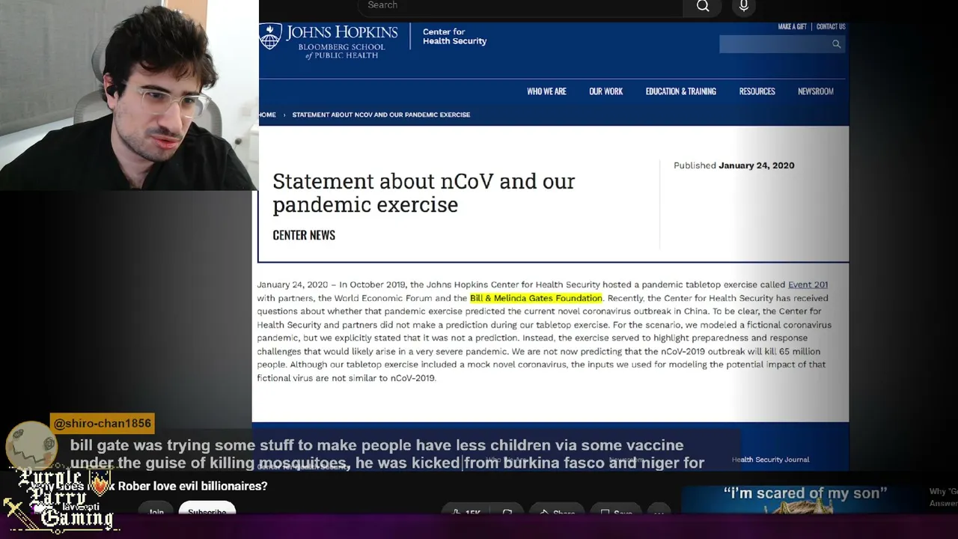The width and height of the screenshot is (958, 539).
Task: Go to Center for Health Security home
Action: pyautogui.click(x=454, y=37)
